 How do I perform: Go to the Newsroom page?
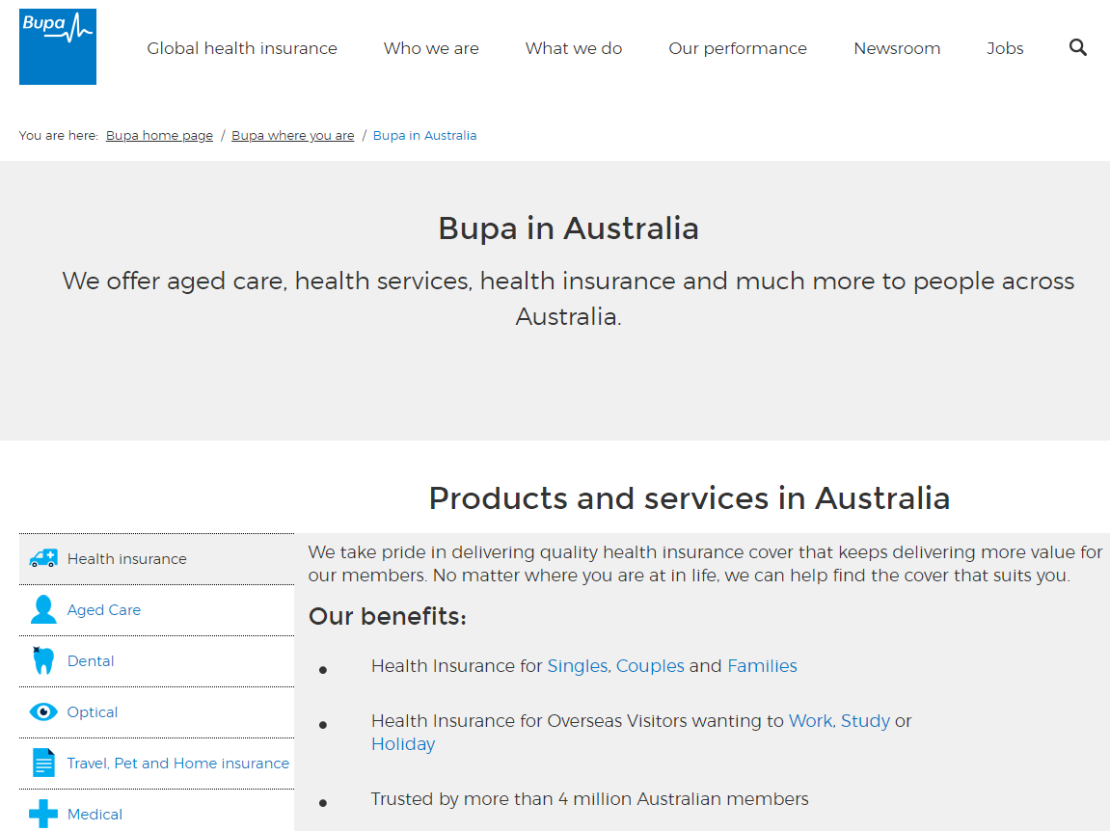coord(897,48)
